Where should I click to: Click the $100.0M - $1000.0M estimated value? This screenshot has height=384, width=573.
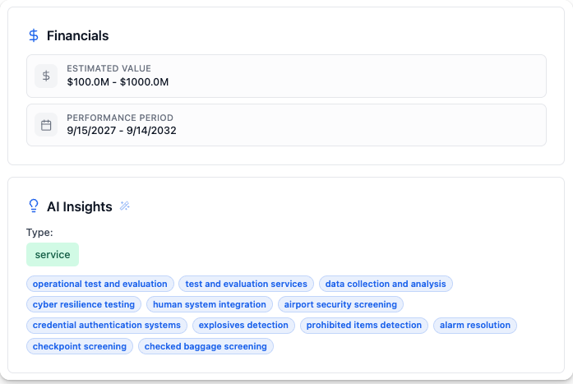[x=118, y=81]
